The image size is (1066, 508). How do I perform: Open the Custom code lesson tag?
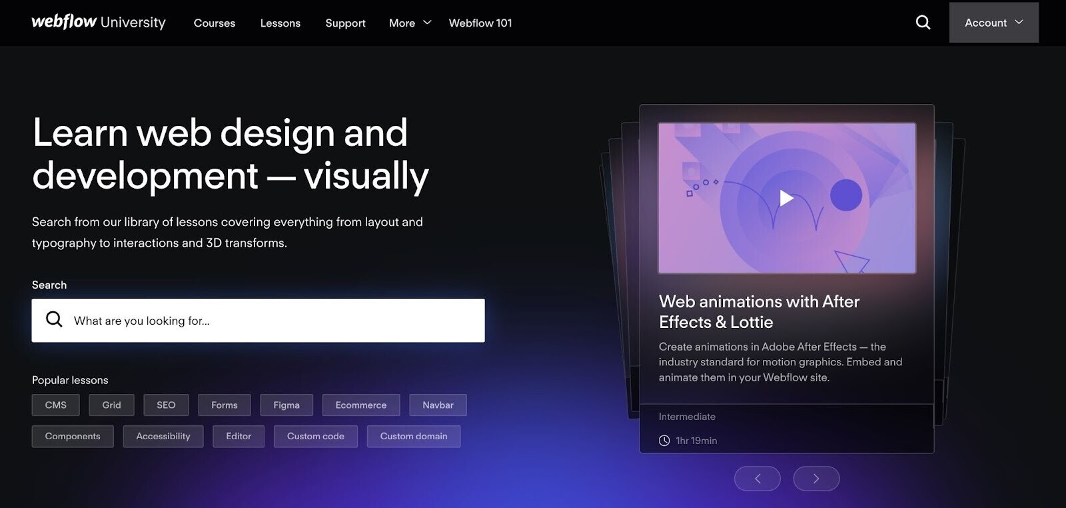(x=316, y=436)
